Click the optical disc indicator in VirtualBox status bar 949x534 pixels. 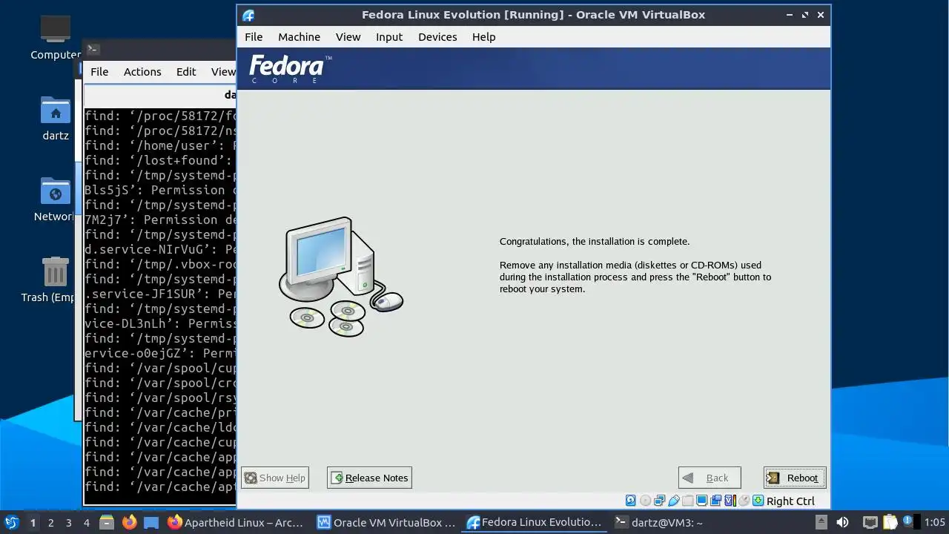pos(646,501)
